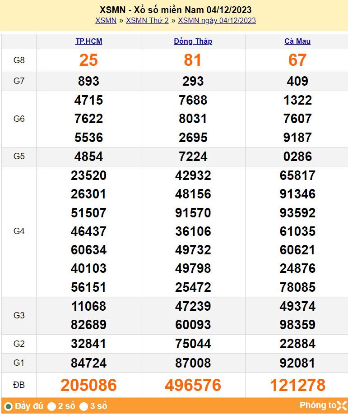Open the XSMN ngày 04/12/2023 link
Image resolution: width=348 pixels, height=414 pixels.
pos(217,20)
